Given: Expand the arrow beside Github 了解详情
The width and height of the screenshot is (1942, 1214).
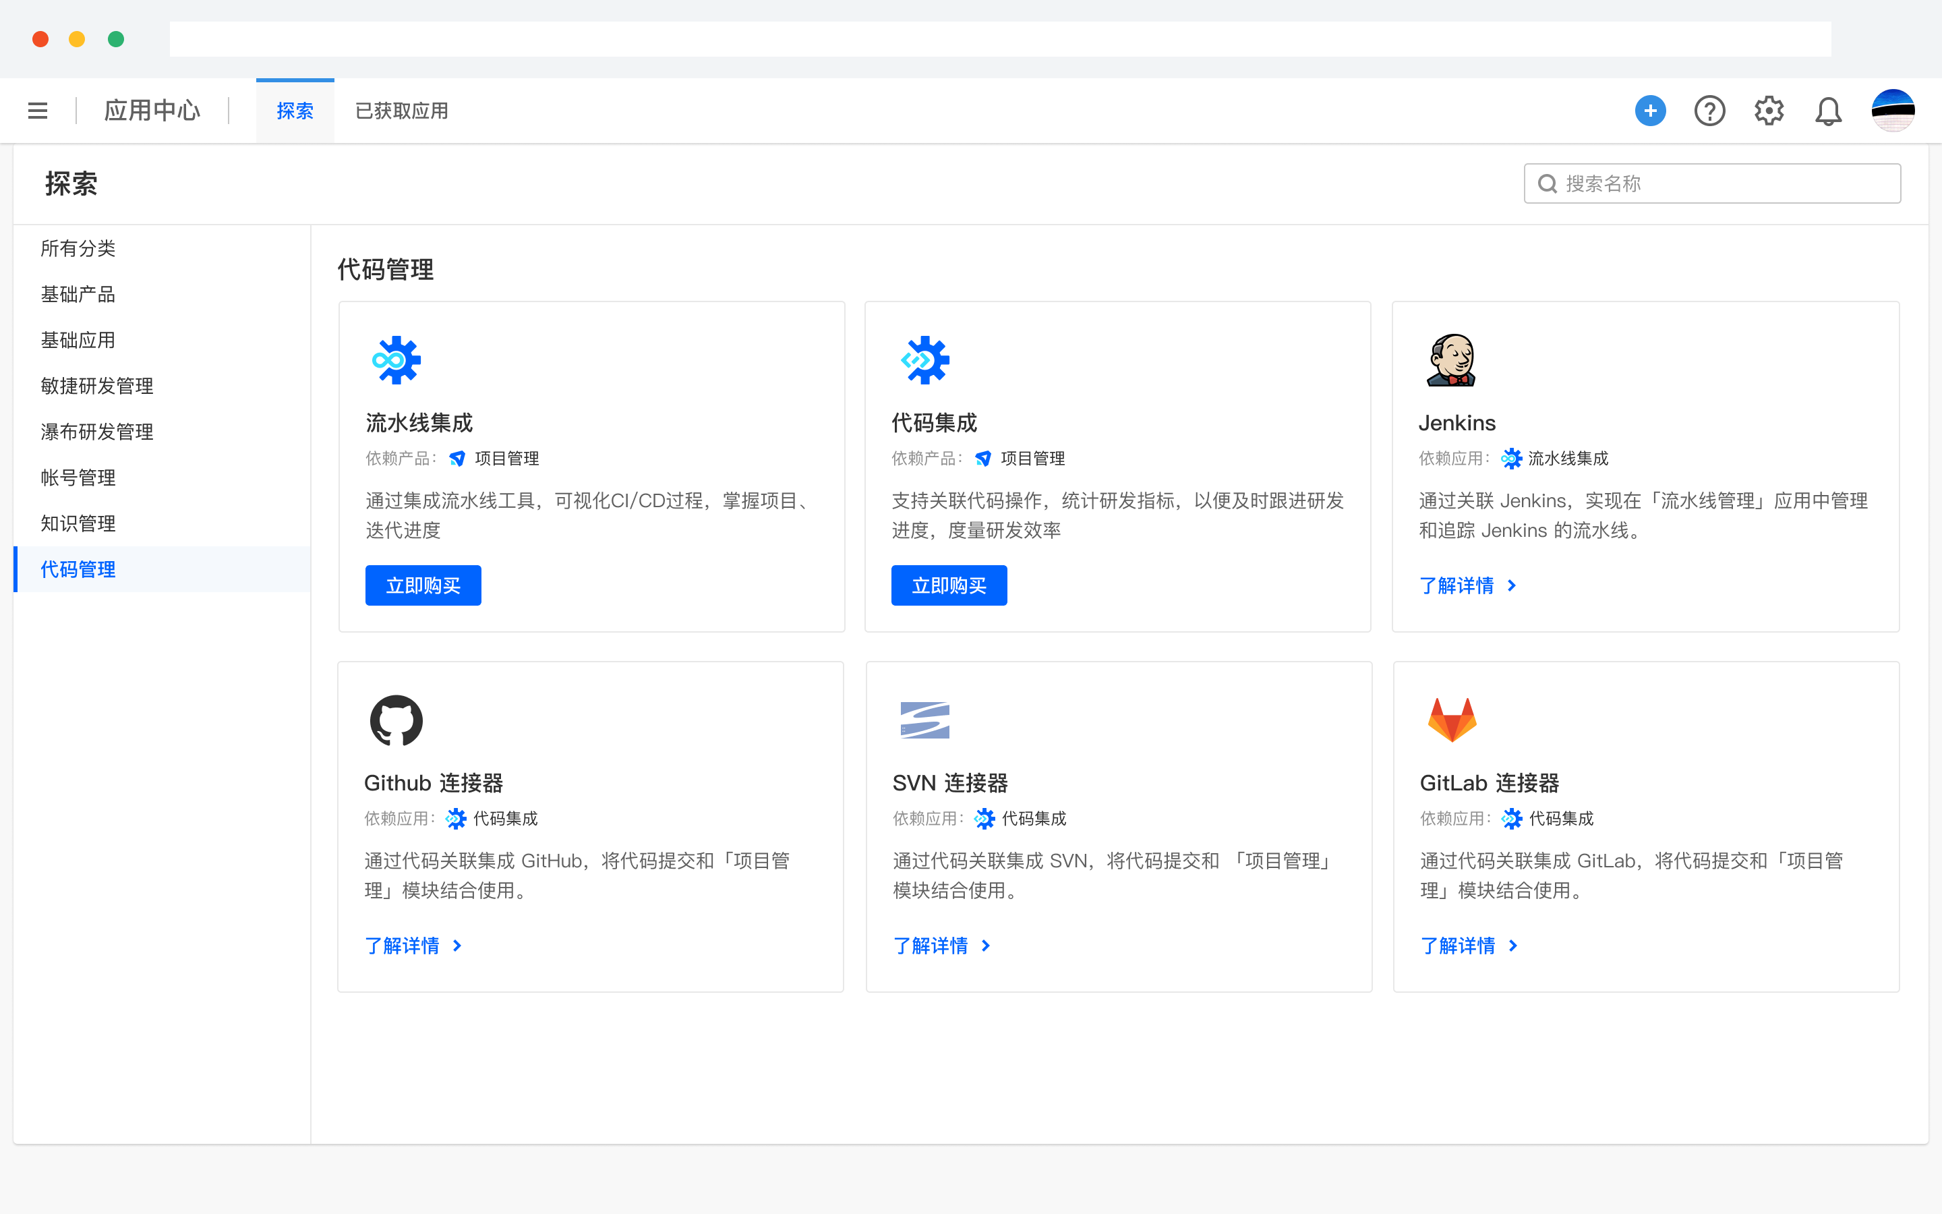Looking at the screenshot, I should coord(457,946).
